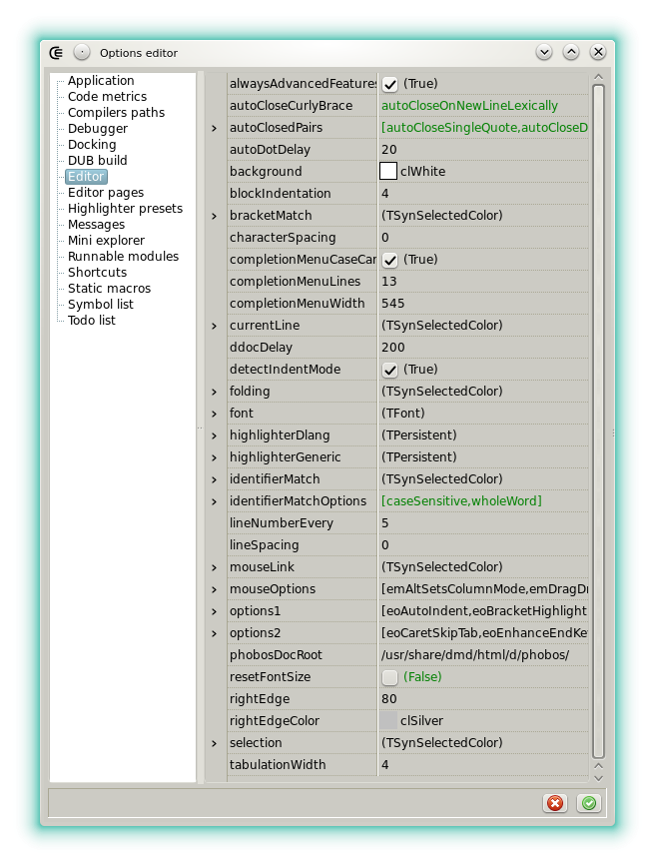The image size is (655, 866).
Task: Expand the mouseOptions property set
Action: click(x=214, y=589)
